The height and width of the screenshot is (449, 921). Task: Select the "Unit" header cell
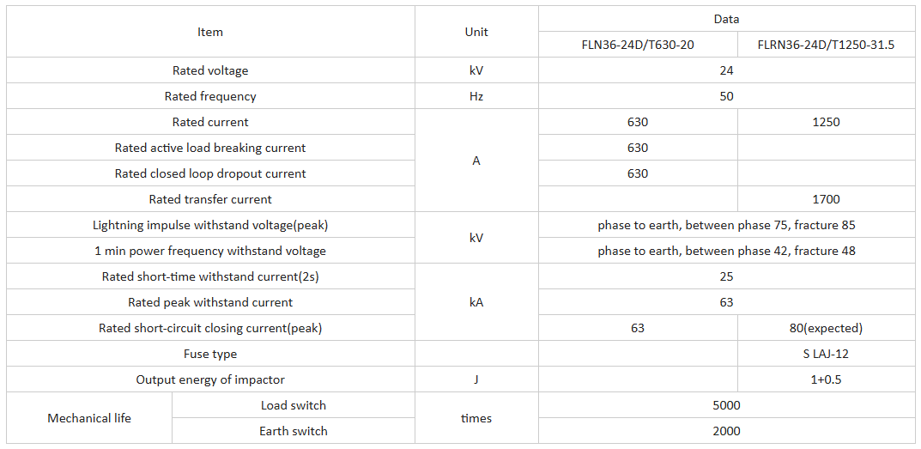(x=476, y=32)
